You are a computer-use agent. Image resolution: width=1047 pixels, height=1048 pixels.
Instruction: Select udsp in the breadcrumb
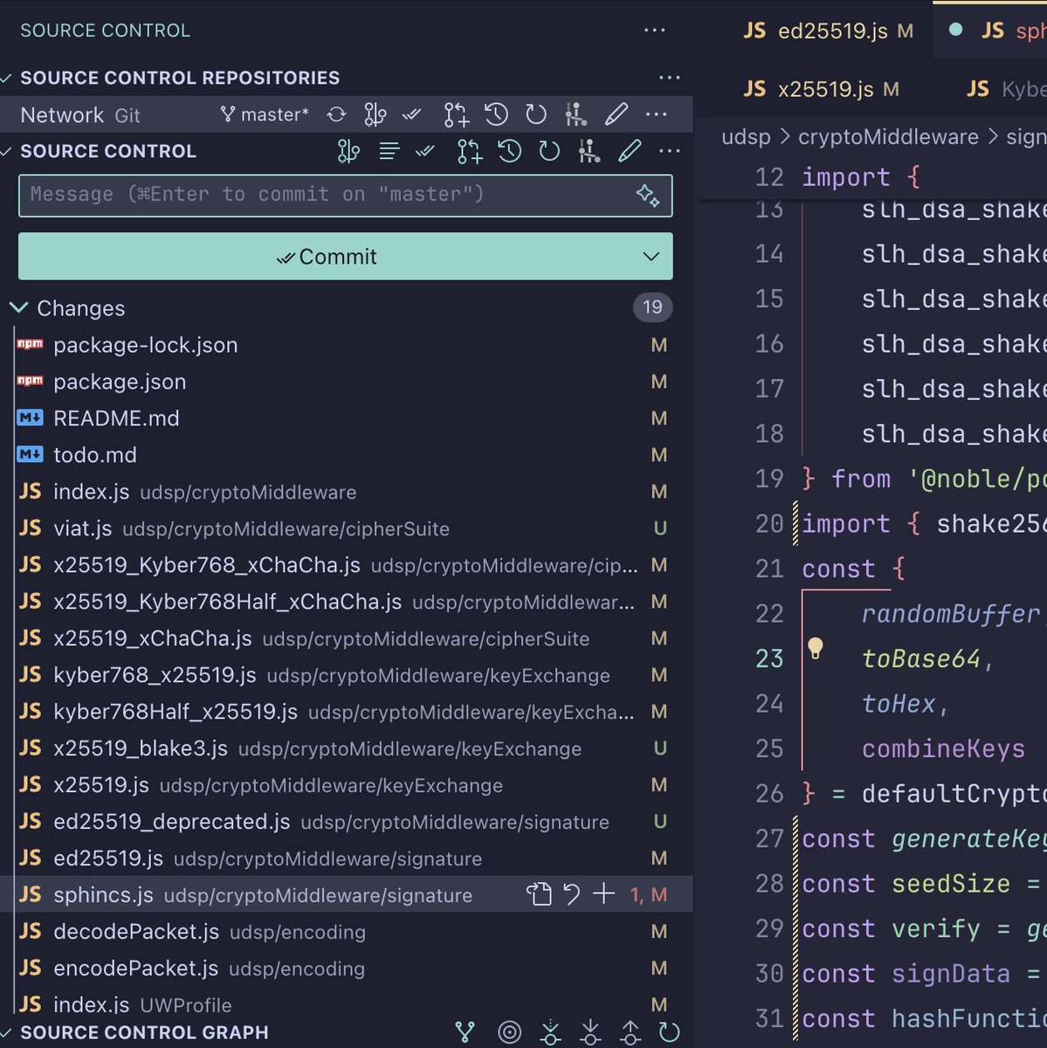click(746, 137)
